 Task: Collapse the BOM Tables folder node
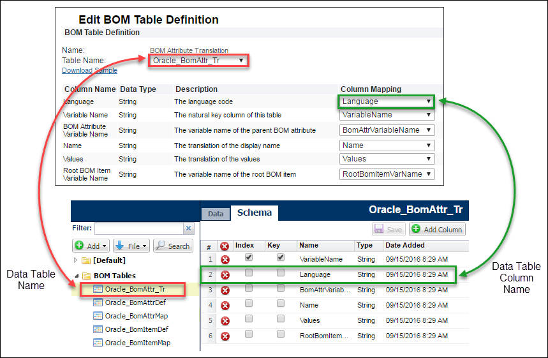77,276
